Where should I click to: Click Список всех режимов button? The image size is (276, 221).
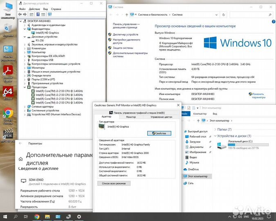[114, 183]
